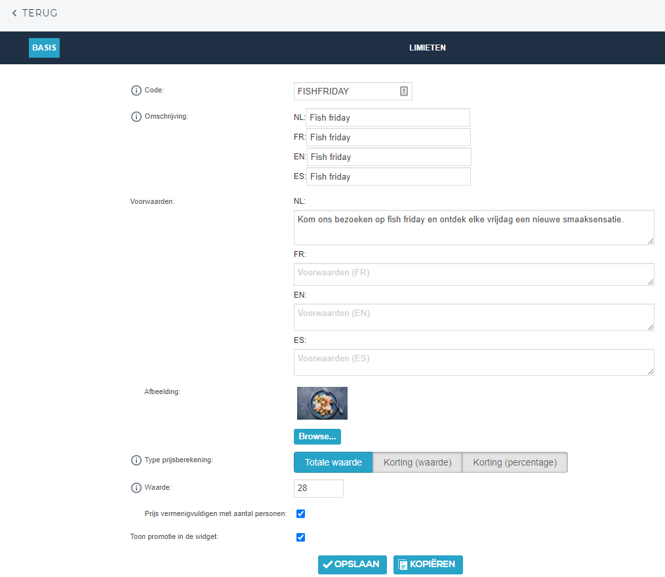Click the info icon next to Waarde
This screenshot has height=577, width=665.
136,488
